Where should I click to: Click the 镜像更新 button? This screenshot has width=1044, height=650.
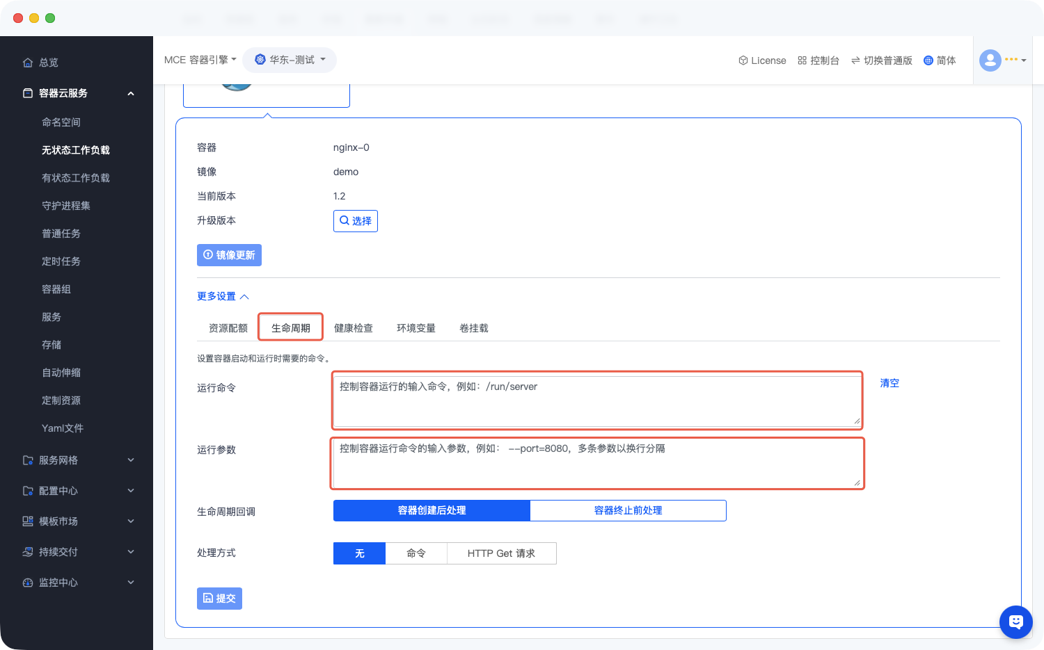229,255
